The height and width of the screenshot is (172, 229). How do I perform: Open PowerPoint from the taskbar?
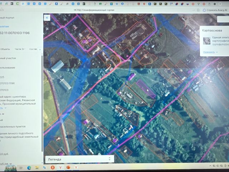click(x=68, y=167)
